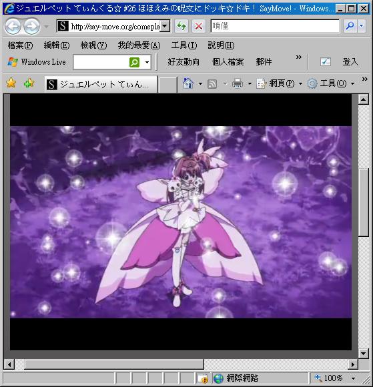Open the 編輯(E) menu
The height and width of the screenshot is (387, 373).
[57, 45]
